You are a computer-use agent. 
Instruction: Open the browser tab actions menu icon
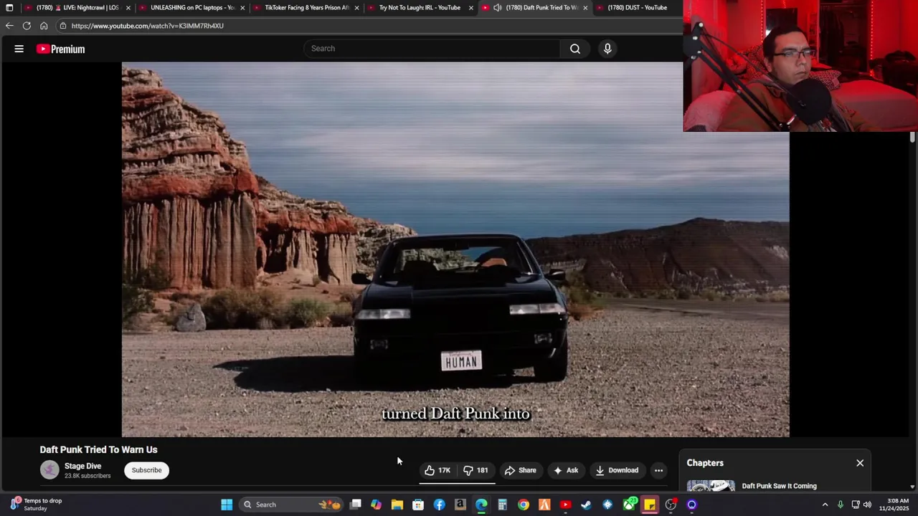point(9,8)
